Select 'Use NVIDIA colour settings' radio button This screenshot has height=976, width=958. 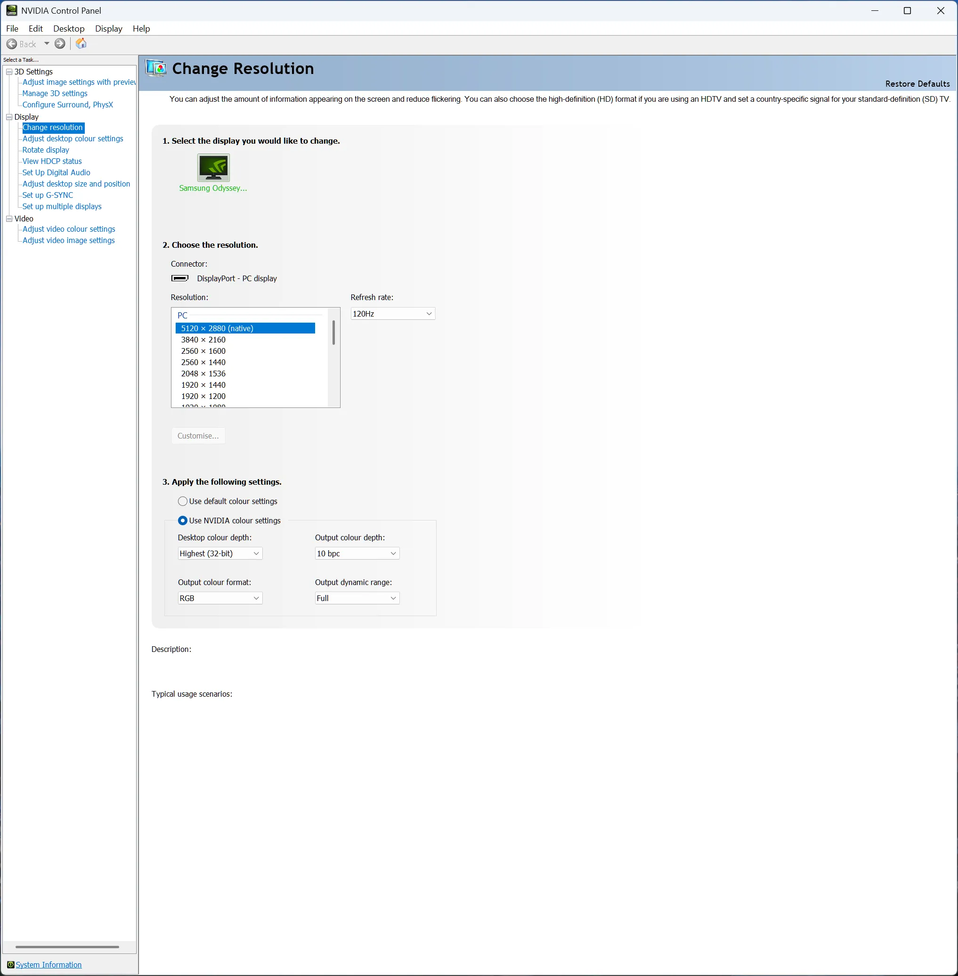pyautogui.click(x=183, y=521)
